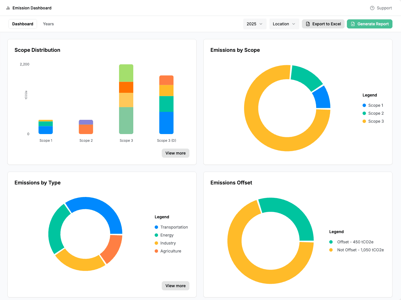The image size is (401, 300).
Task: Click the Energy green legend dot
Action: [x=156, y=235]
